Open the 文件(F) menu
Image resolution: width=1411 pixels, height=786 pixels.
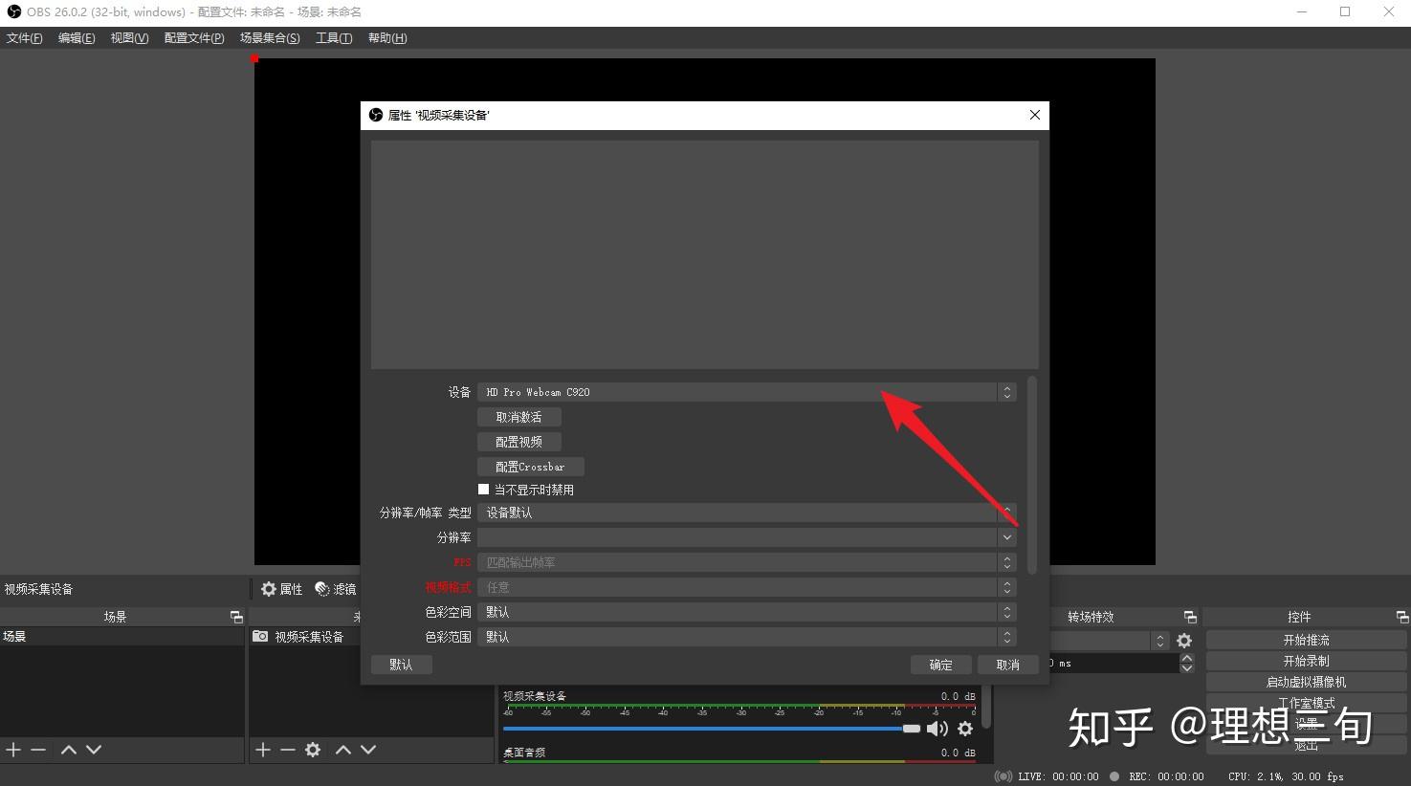coord(25,38)
